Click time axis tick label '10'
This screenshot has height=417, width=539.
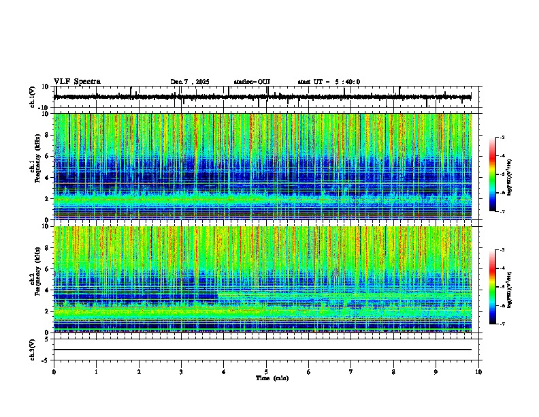[x=478, y=372]
